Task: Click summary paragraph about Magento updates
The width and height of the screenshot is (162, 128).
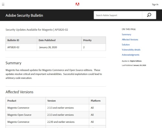Action: coord(54,74)
